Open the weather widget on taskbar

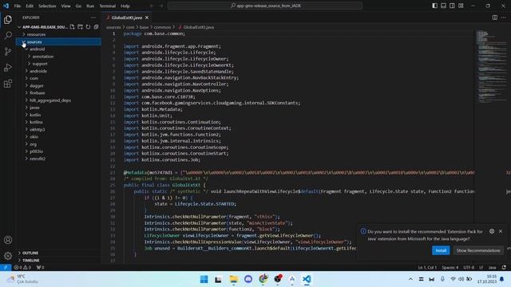click(x=22, y=279)
